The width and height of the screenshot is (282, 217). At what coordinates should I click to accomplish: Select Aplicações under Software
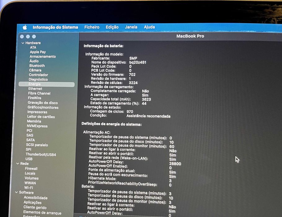pos(33,202)
